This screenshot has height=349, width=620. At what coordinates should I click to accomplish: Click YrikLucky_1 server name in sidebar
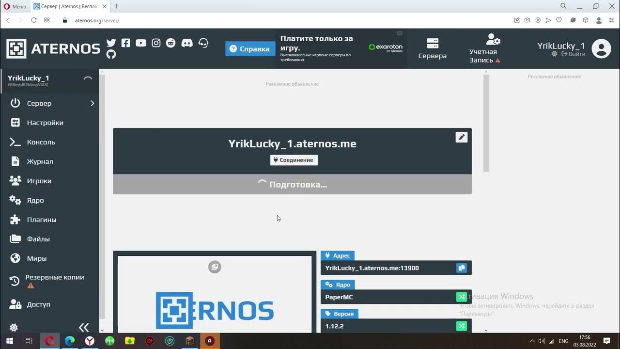28,78
